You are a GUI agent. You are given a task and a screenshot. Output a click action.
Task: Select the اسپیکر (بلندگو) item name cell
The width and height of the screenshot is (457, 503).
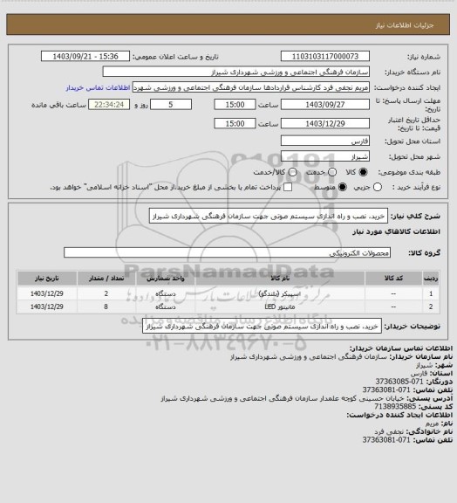tap(280, 293)
